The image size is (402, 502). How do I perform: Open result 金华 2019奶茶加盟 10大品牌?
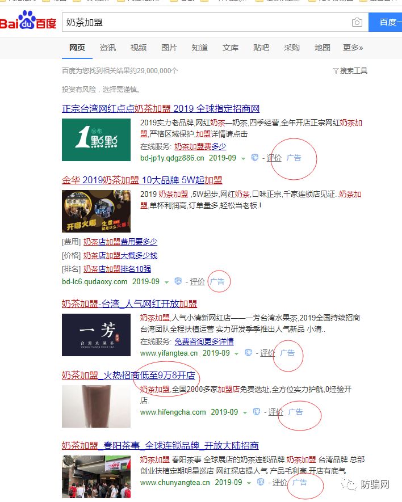pyautogui.click(x=142, y=180)
